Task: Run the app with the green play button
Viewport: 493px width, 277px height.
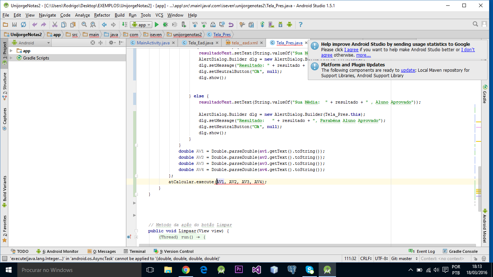Action: [x=157, y=25]
